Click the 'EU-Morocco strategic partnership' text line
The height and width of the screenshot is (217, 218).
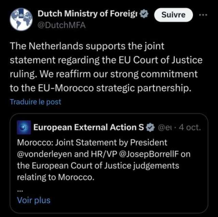click(114, 88)
